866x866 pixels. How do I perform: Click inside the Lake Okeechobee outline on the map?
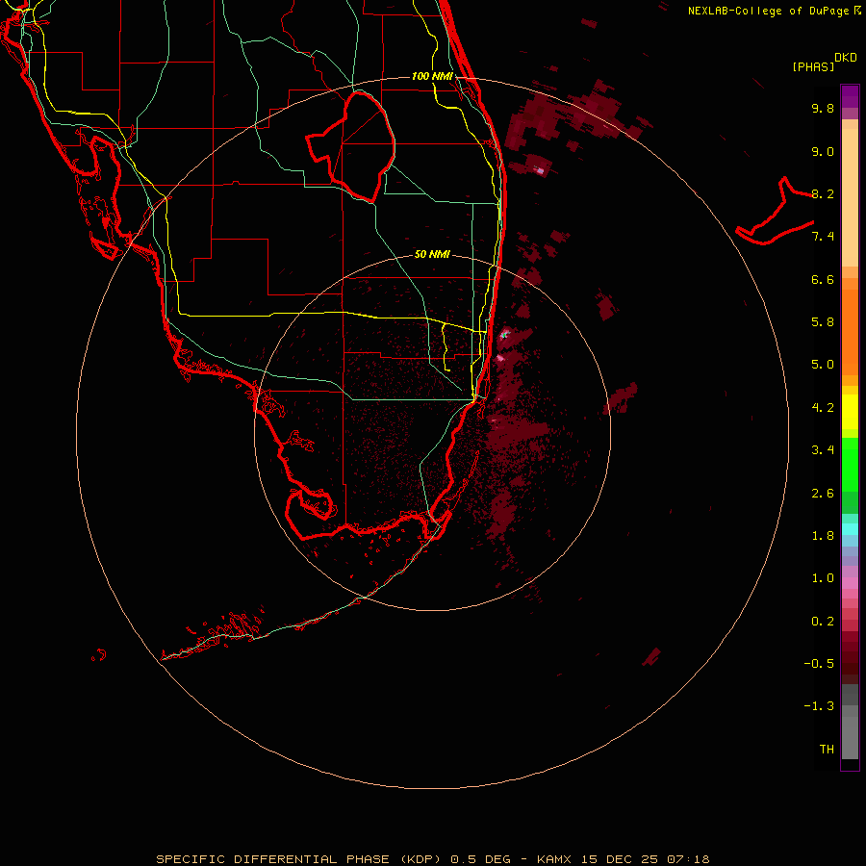359,146
